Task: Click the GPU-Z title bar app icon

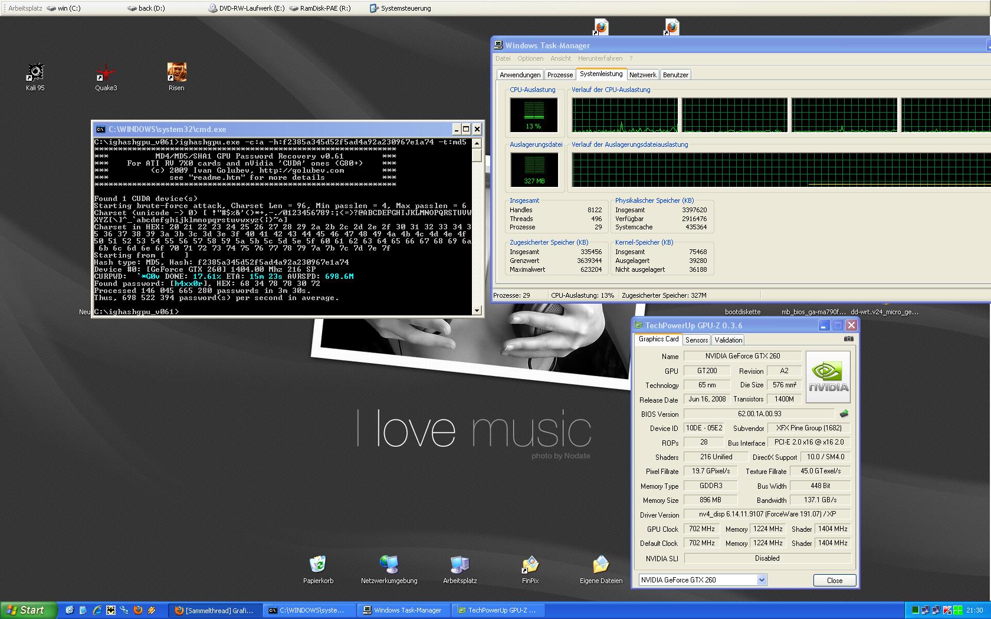Action: tap(638, 325)
